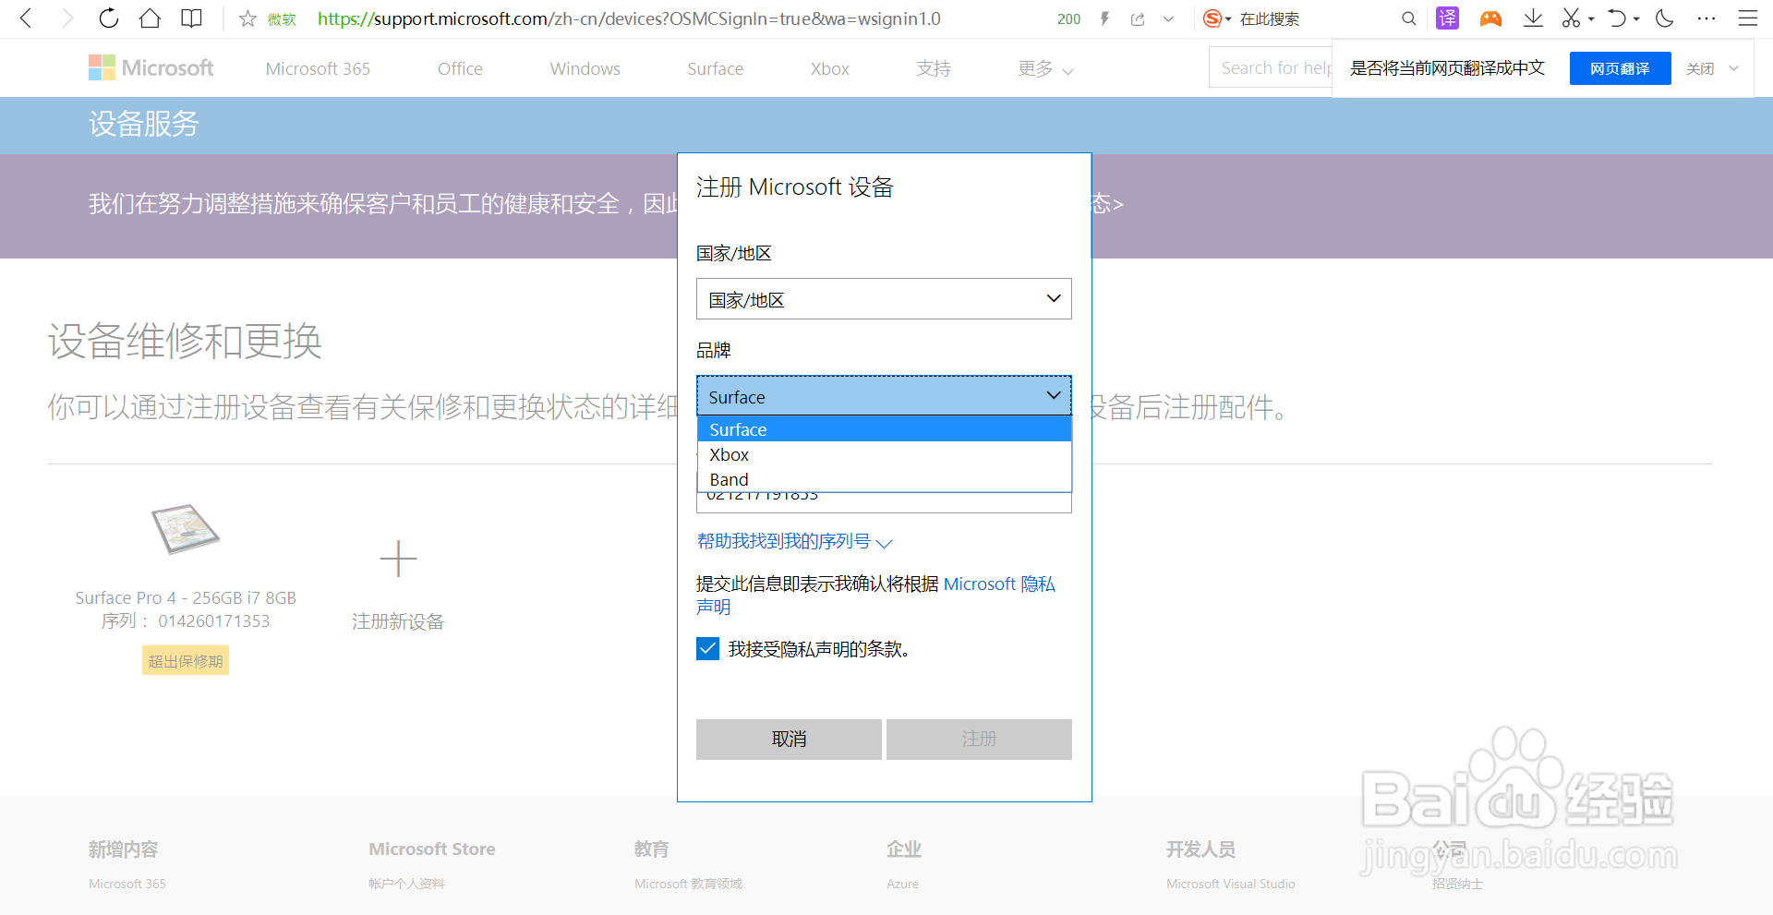Expand the translate bar dropdown chevron
Viewport: 1773px width, 915px height.
(x=1733, y=68)
